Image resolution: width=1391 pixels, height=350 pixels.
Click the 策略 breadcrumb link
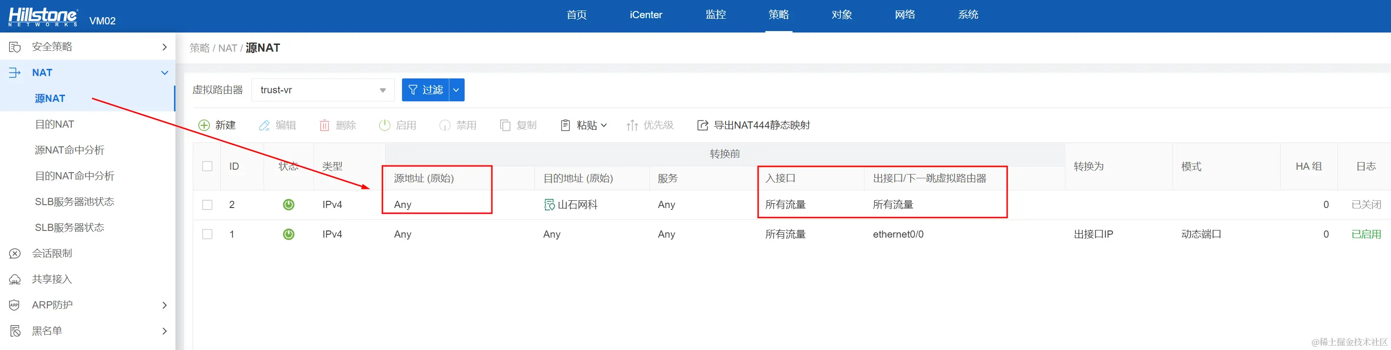[199, 48]
